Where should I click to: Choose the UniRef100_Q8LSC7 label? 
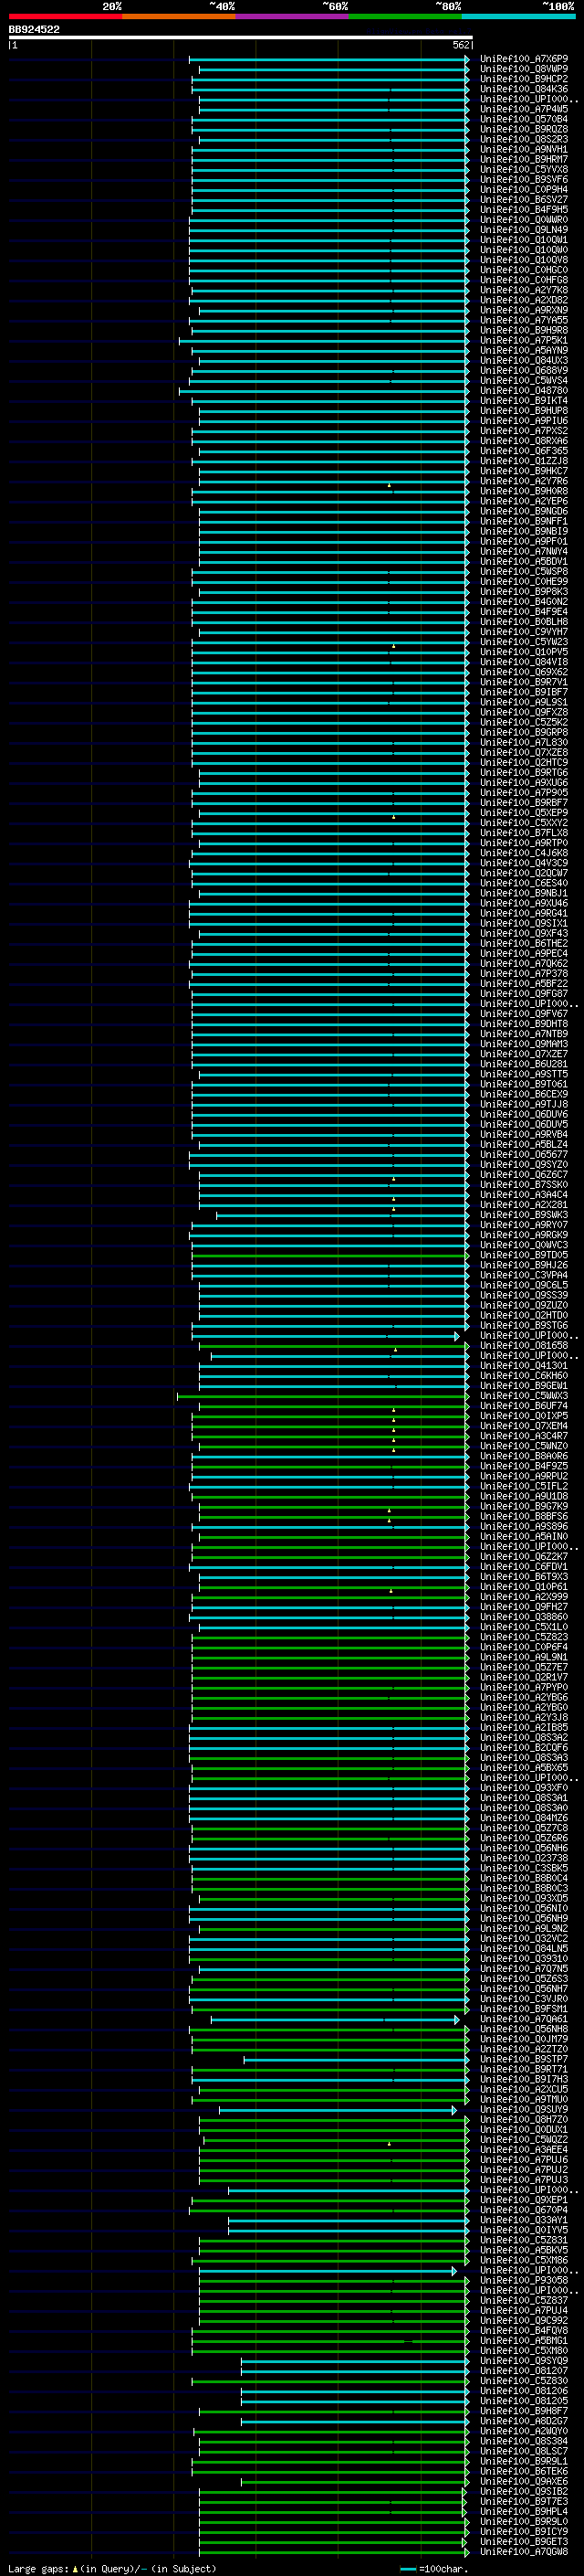click(x=524, y=2451)
